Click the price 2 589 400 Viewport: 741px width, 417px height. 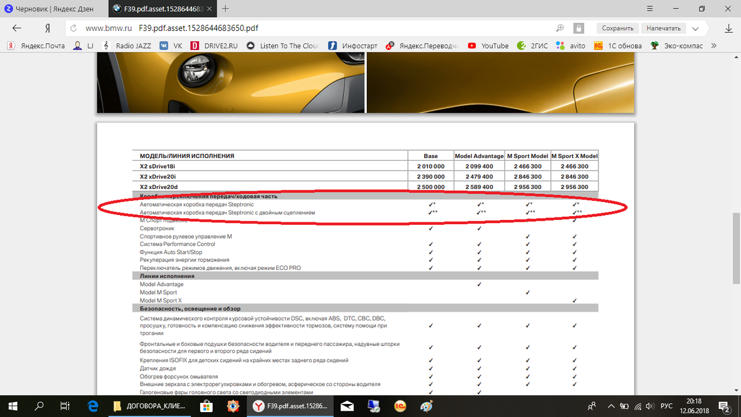[479, 187]
